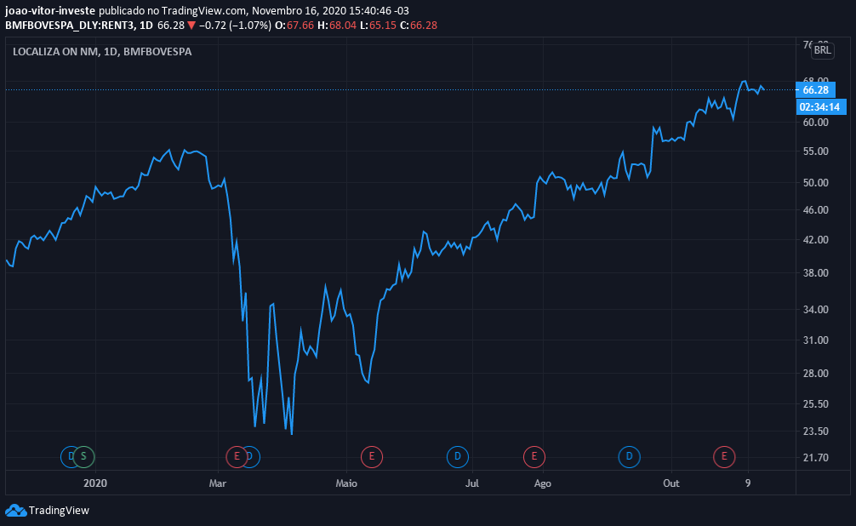Screen dimensions: 856x526
Task: Click the BMFBOVESPA_DLY:RENT3 symbol text
Action: coord(70,26)
